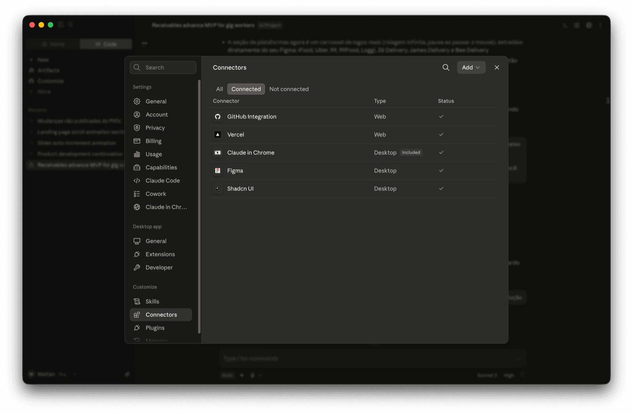Click the GitHub Integration icon

click(218, 116)
